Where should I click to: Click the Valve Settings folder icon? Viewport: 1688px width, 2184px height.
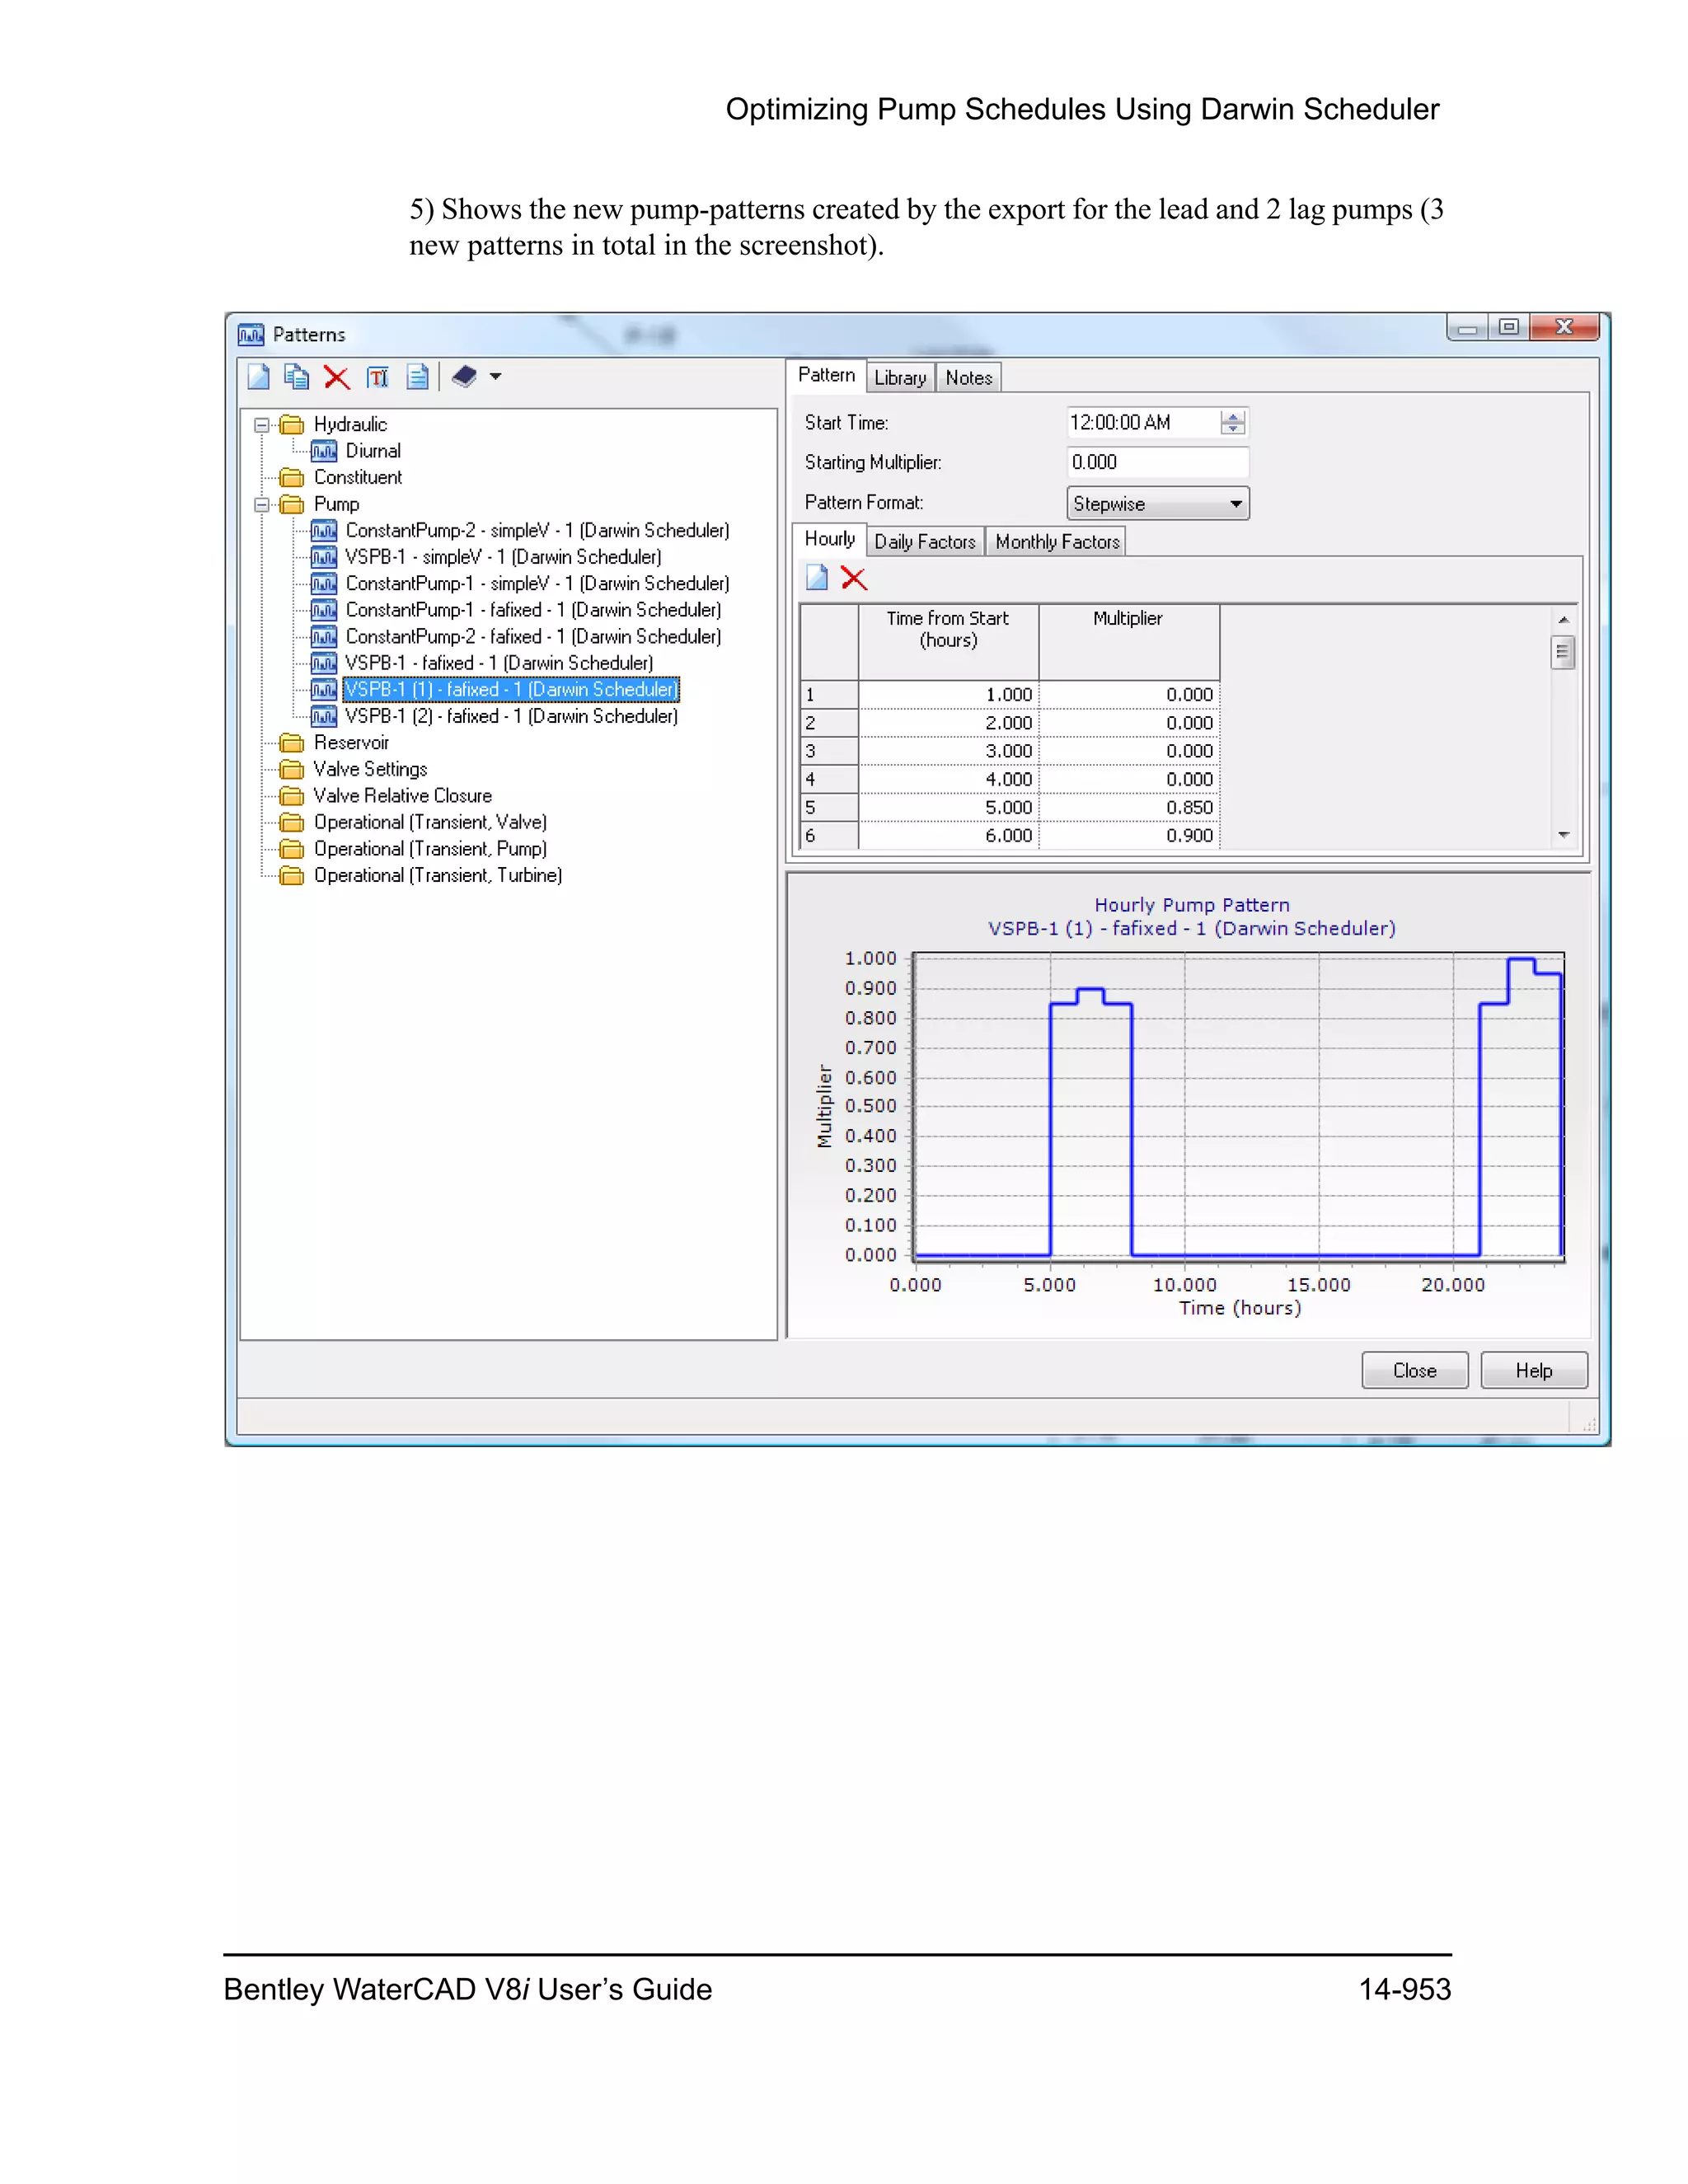tap(292, 770)
